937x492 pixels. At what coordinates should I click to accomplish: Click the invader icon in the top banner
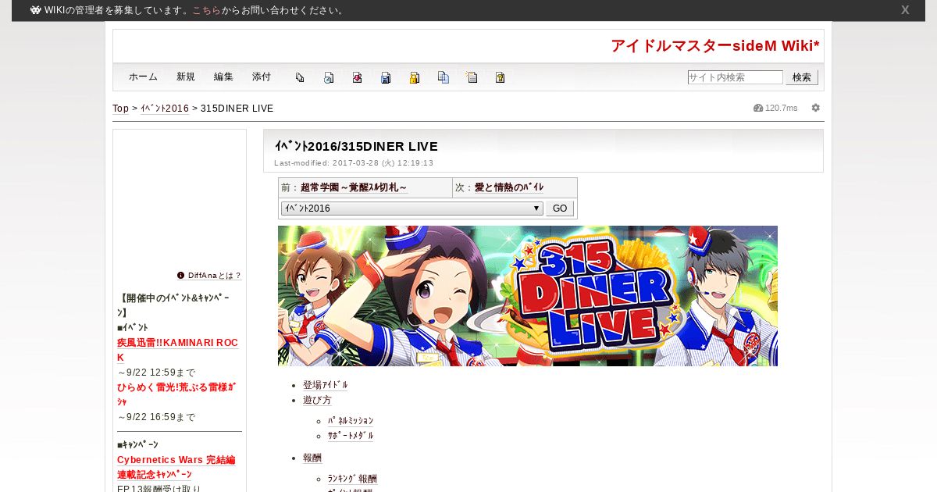pyautogui.click(x=36, y=10)
